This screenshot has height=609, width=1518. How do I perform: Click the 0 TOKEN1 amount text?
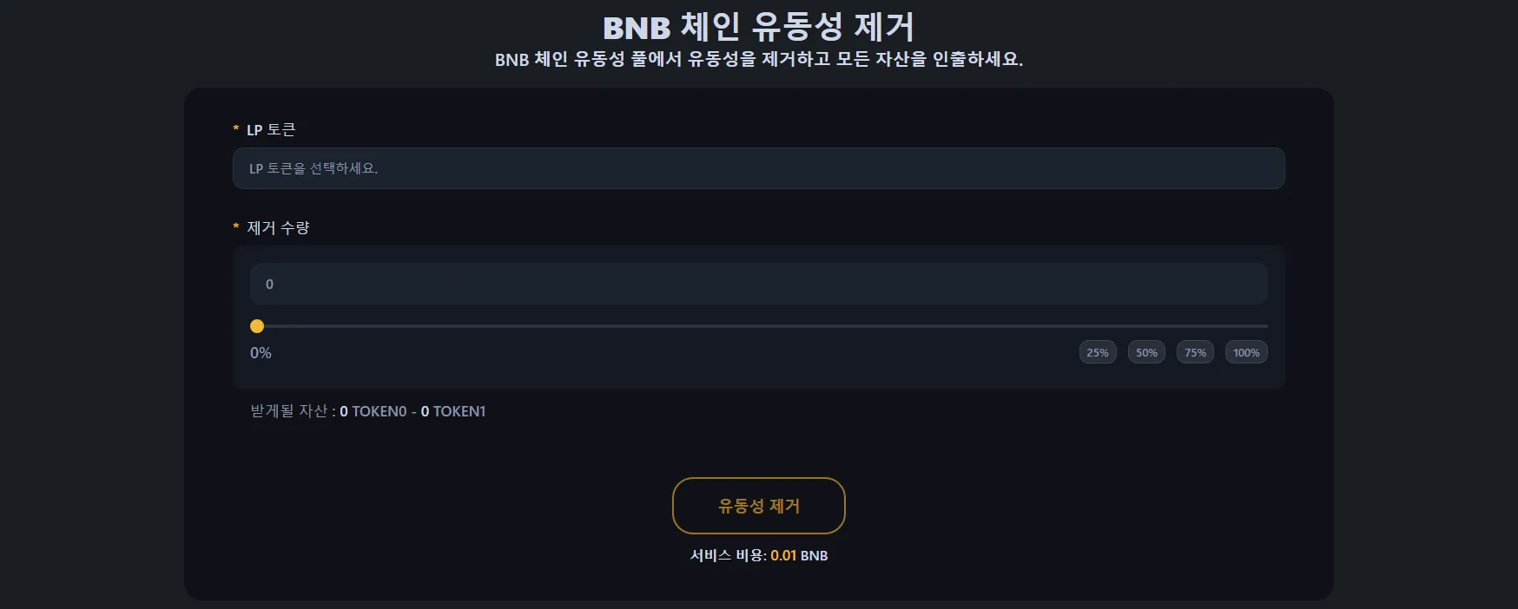453,411
